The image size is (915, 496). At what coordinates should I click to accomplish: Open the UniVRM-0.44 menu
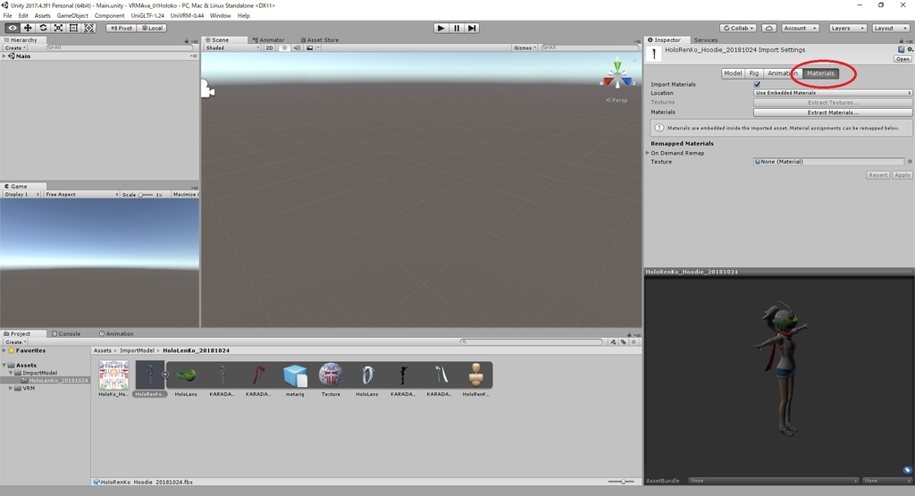coord(187,16)
